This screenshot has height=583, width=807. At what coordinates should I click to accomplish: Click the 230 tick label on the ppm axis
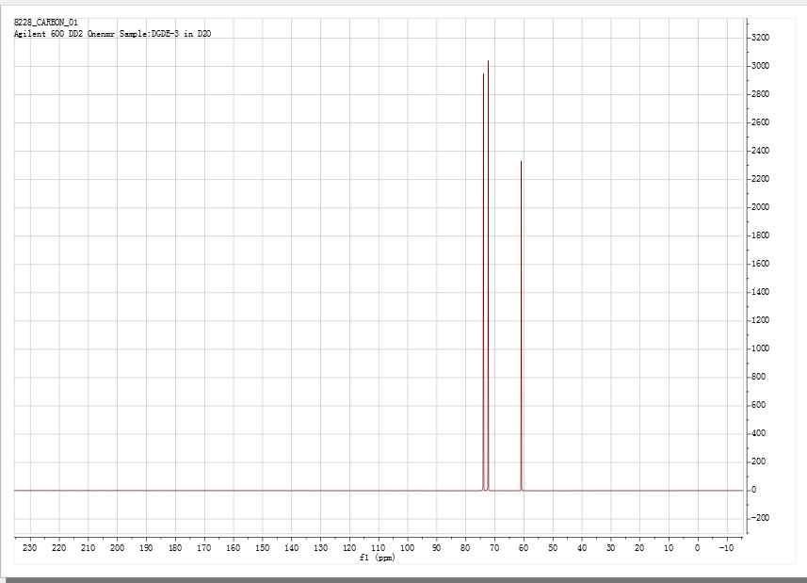pyautogui.click(x=30, y=548)
